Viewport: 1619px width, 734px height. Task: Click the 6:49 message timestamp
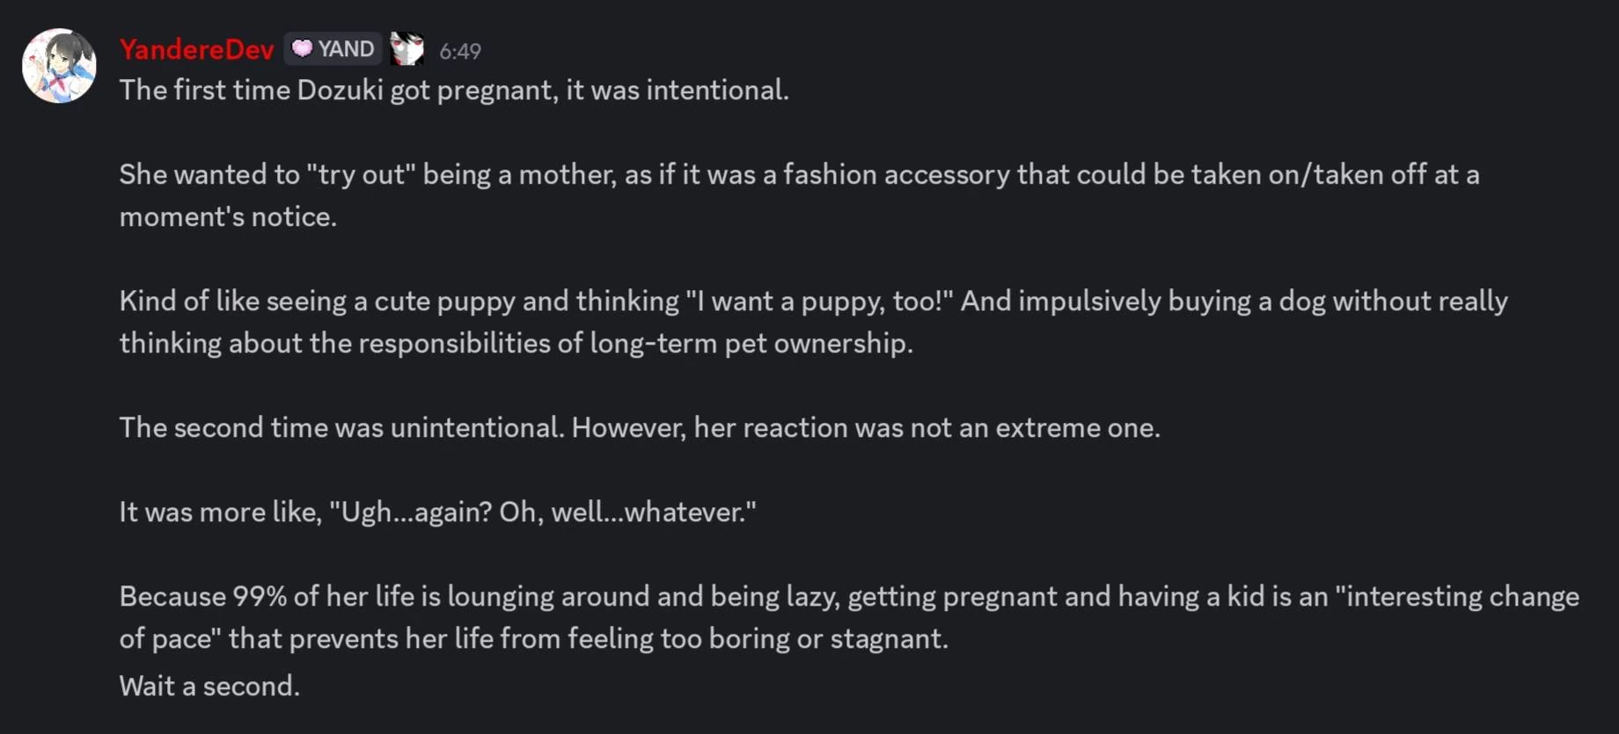[460, 52]
